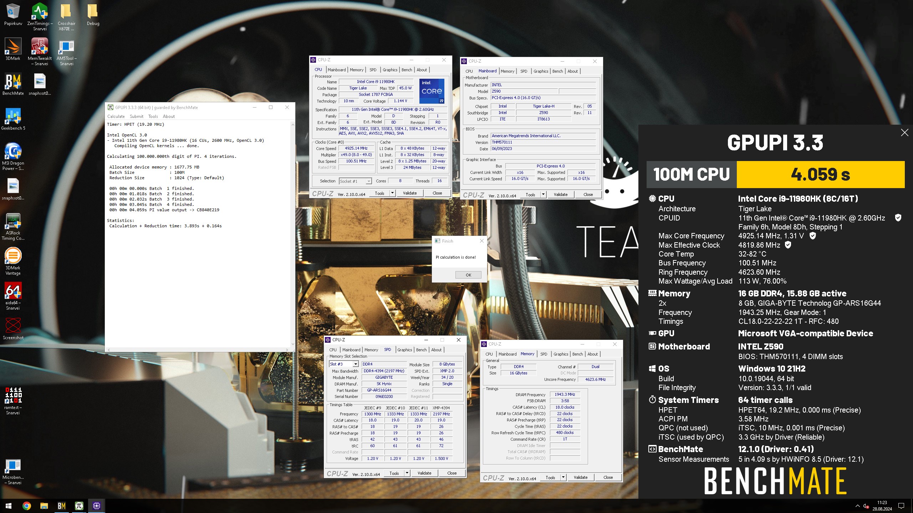913x513 pixels.
Task: Click the DRAM Frequency 1943.3 MHz value
Action: point(565,394)
